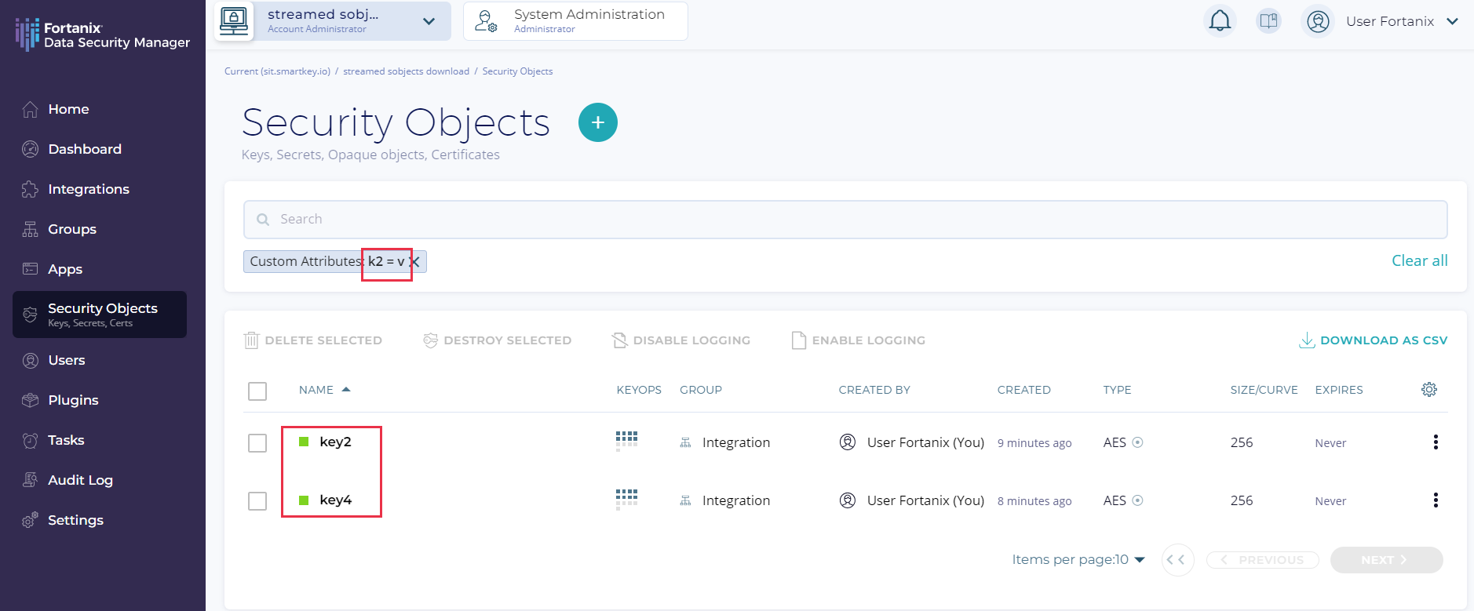Change Items per page dropdown
The image size is (1474, 611).
point(1078,560)
